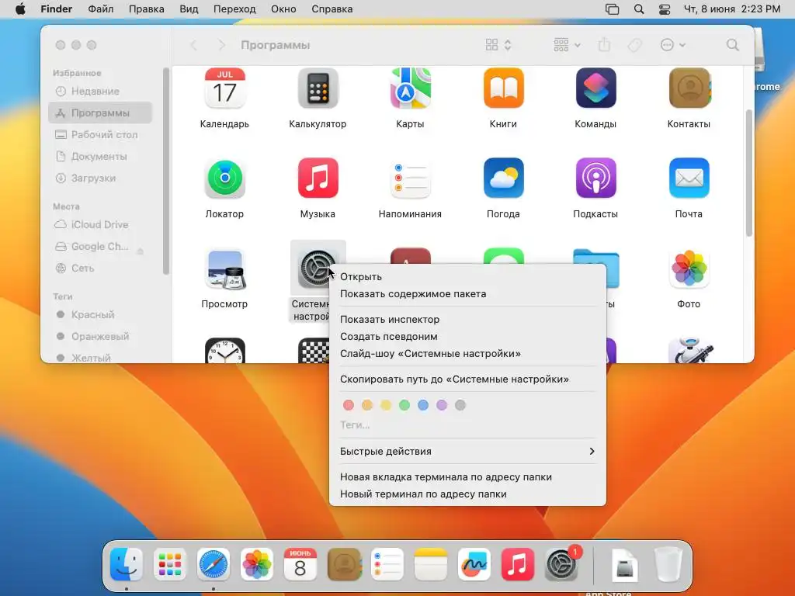This screenshot has height=596, width=795.
Task: Go to Документы in sidebar
Action: 100,157
